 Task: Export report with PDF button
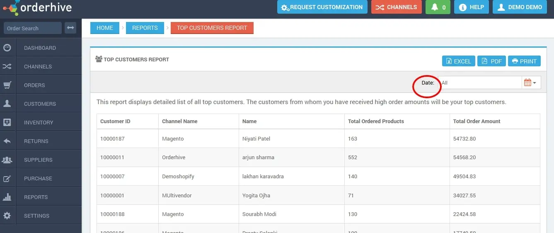click(x=491, y=61)
